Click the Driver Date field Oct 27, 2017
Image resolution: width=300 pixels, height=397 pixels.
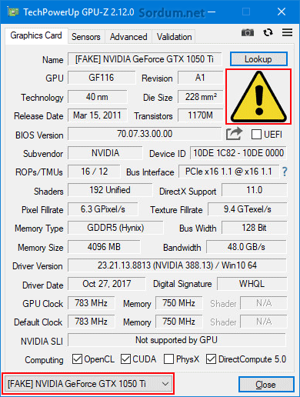pos(107,284)
